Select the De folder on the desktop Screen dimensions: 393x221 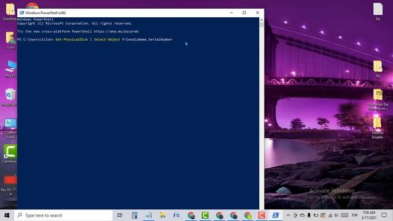[378, 69]
